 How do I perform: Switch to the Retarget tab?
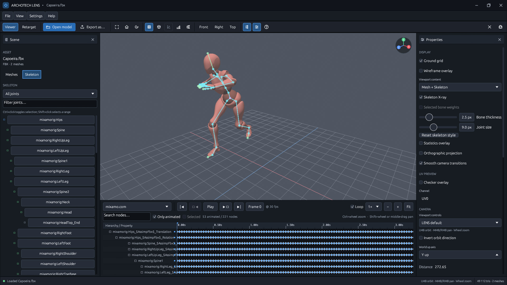pos(29,27)
